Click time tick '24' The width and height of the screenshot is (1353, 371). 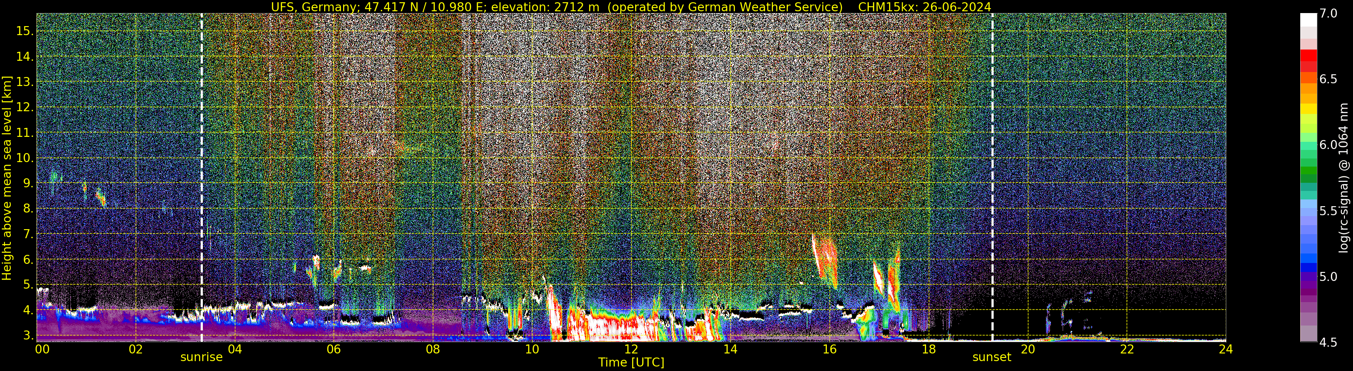[1226, 349]
